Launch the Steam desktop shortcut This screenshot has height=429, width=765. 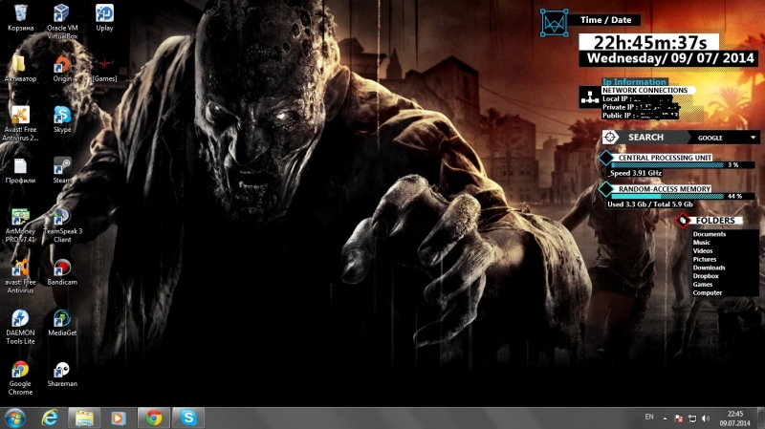click(62, 170)
